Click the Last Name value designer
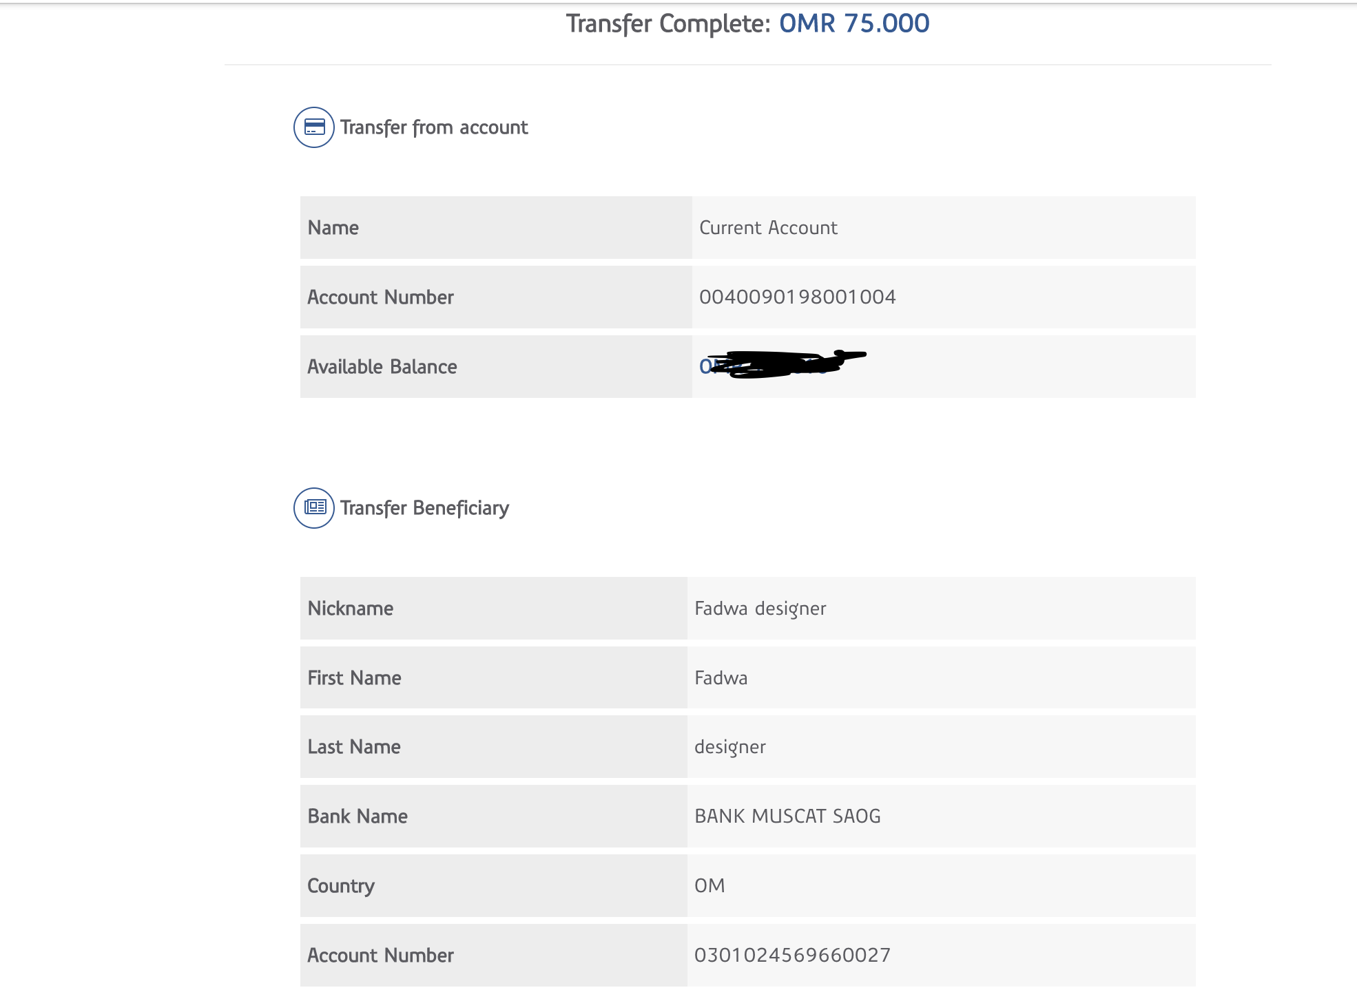The height and width of the screenshot is (1001, 1357). tap(729, 747)
